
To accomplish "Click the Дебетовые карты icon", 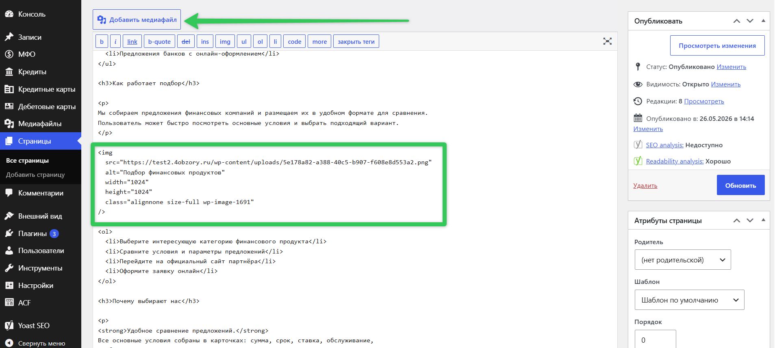I will pyautogui.click(x=9, y=106).
